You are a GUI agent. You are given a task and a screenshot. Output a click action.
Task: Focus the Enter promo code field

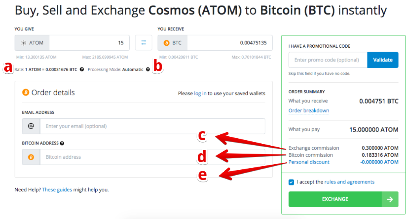click(328, 60)
